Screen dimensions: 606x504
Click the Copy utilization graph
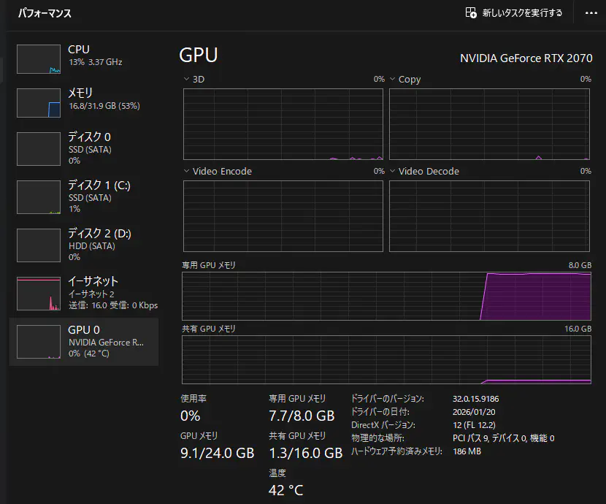coord(489,124)
